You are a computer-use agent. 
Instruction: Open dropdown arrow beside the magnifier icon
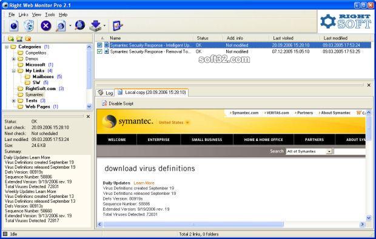pyautogui.click(x=70, y=25)
